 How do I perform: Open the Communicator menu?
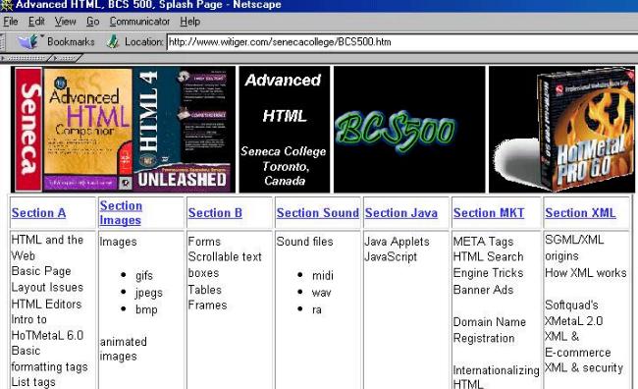(139, 22)
